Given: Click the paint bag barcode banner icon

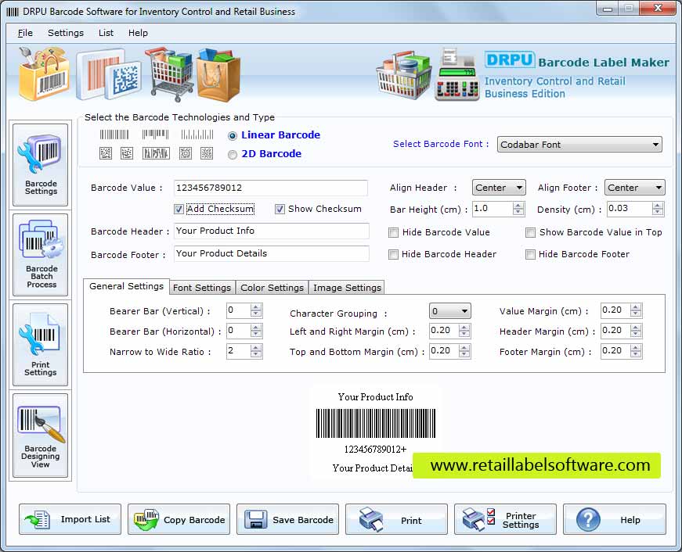Looking at the screenshot, I should point(44,73).
